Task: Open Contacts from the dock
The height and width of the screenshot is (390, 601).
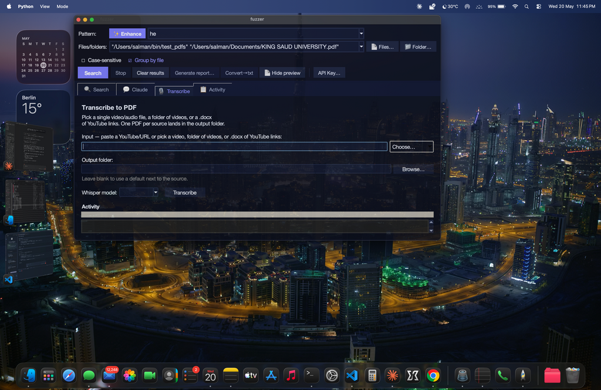Action: 170,376
